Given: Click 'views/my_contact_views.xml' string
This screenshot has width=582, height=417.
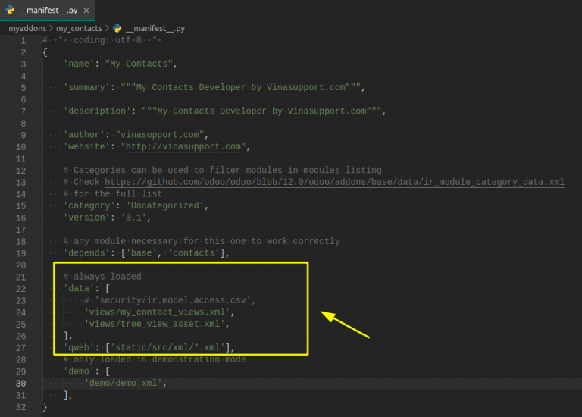Looking at the screenshot, I should click(157, 312).
